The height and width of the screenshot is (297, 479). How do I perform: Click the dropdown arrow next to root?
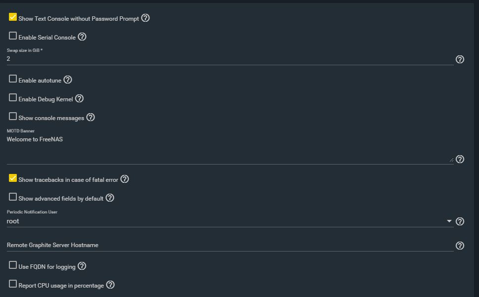pyautogui.click(x=449, y=221)
